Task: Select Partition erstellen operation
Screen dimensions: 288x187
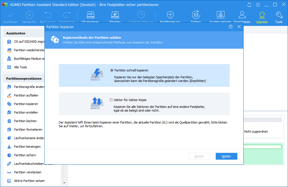Action: (22, 112)
